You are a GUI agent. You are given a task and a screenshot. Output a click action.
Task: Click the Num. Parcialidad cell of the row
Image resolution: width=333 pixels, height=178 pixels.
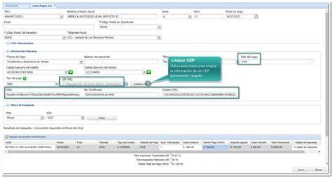pos(170,147)
